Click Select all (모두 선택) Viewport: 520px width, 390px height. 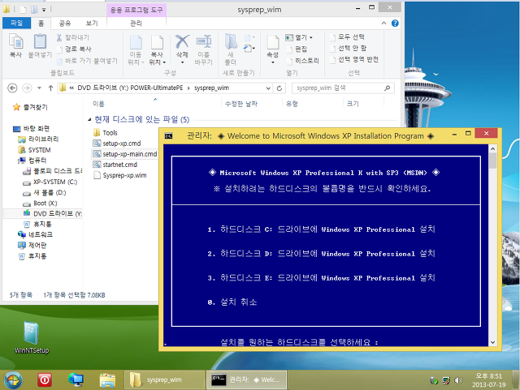point(347,36)
